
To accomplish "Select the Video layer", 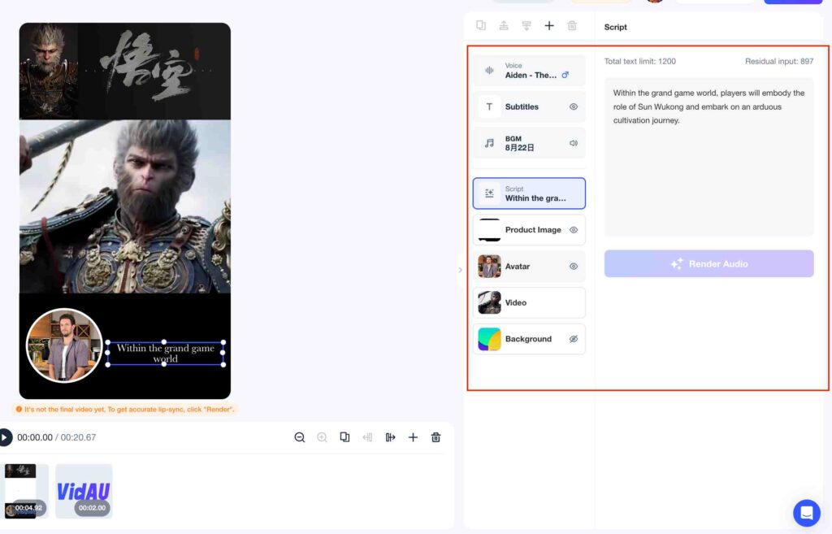I will (529, 302).
